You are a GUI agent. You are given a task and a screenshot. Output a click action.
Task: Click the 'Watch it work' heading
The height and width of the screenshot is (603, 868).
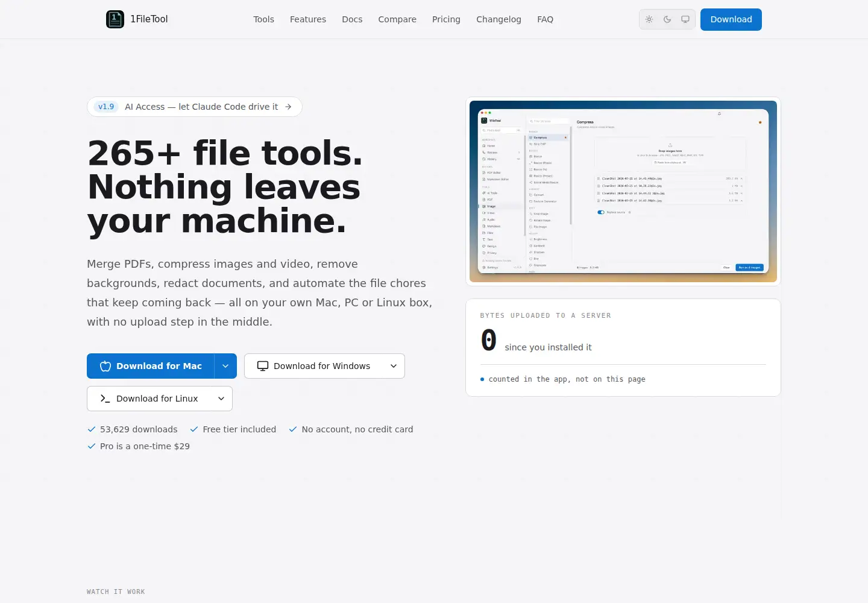pos(116,592)
